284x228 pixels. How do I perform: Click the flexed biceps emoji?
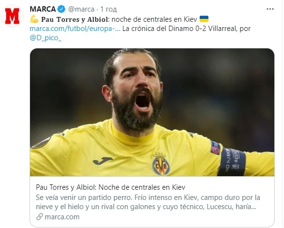pos(34,19)
